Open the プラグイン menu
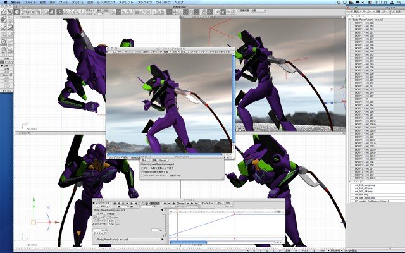The image size is (405, 253). tap(144, 2)
